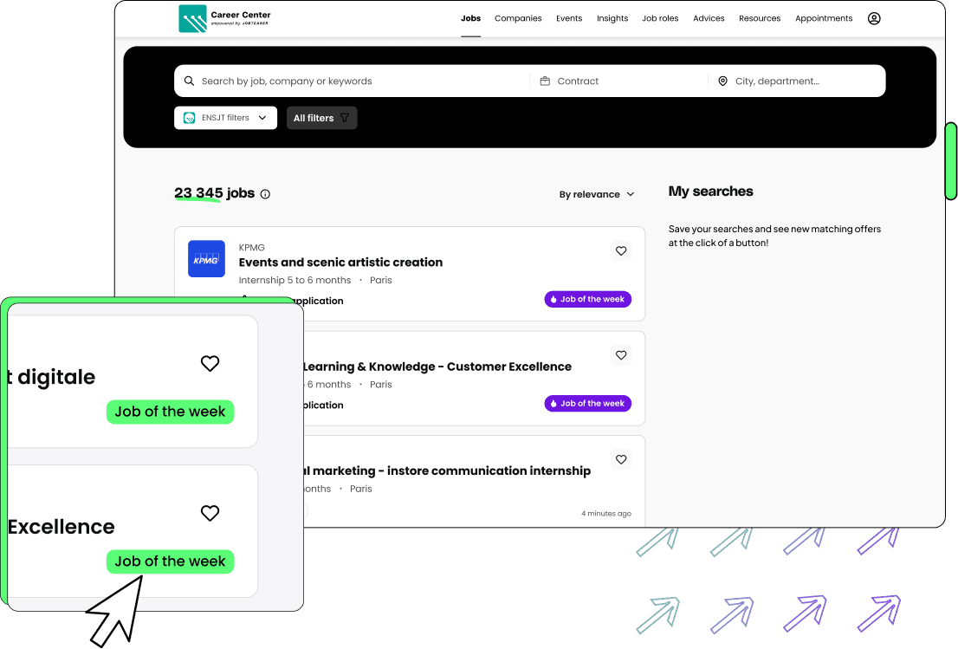Viewport: 958px width, 649px height.
Task: Click the briefcase Contract icon
Action: 545,81
